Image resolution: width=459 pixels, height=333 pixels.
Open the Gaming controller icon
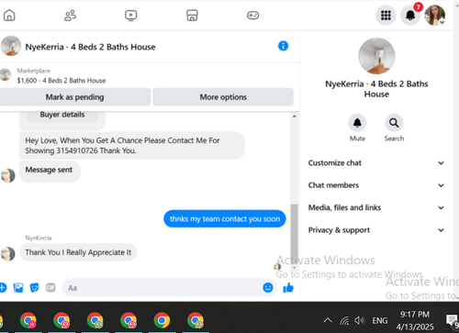pos(253,16)
